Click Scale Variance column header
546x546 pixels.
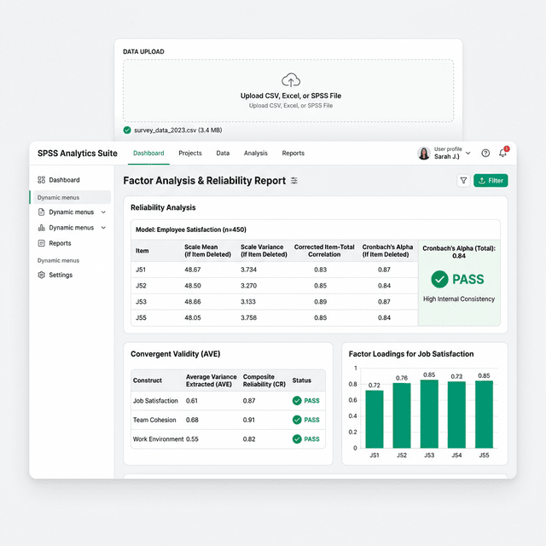264,251
